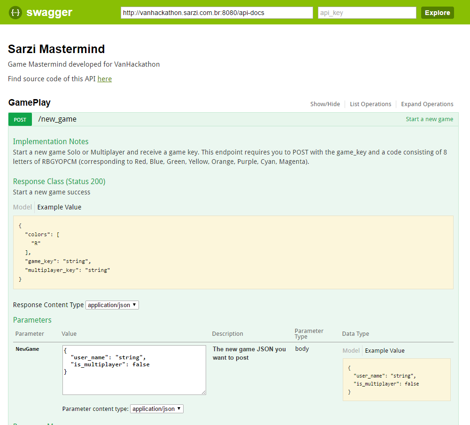
Task: Open the source code 'here' link
Action: pyautogui.click(x=105, y=79)
